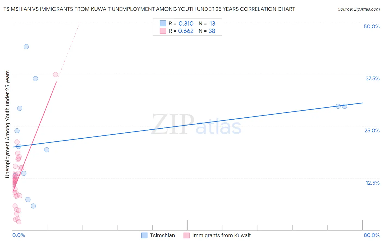Click the 80.0% x-axis label
Screen dimensions: 383x243
[x=372, y=235]
